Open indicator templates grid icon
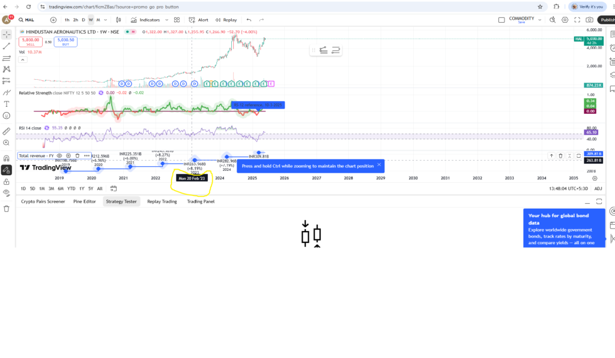This screenshot has width=615, height=358. click(x=177, y=20)
